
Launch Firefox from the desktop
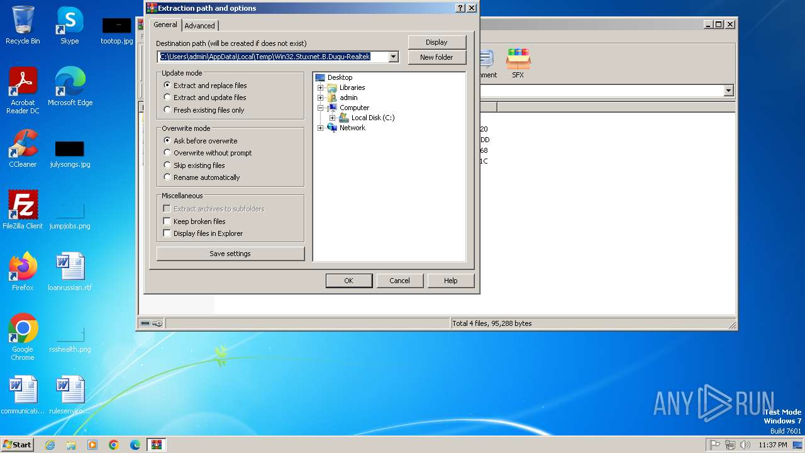point(23,272)
